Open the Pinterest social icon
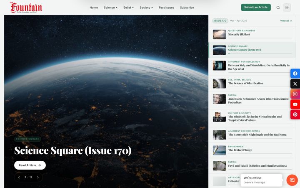300x188 pixels. [295, 114]
